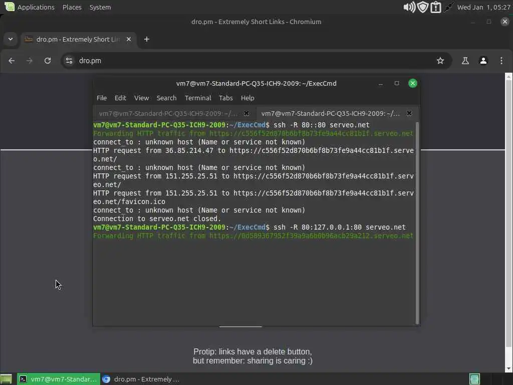The image size is (513, 385).
Task: Click the 'Protip: links have a delete button' text
Action: coord(252,351)
